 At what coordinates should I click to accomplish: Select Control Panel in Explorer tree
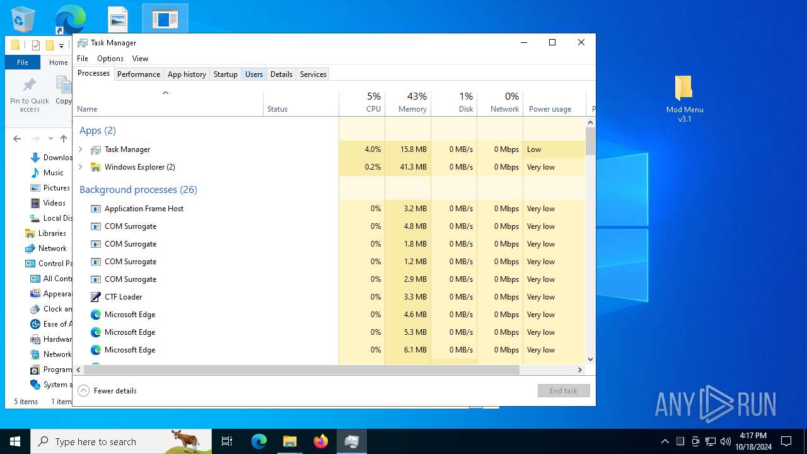click(49, 264)
